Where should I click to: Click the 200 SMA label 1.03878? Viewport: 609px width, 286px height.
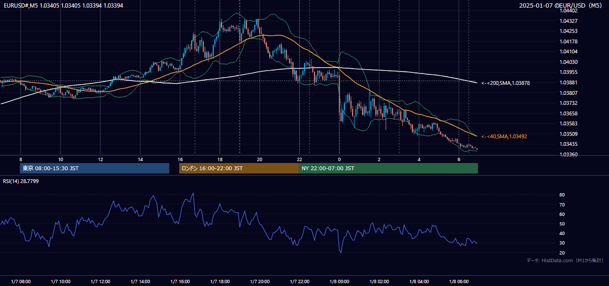(506, 83)
